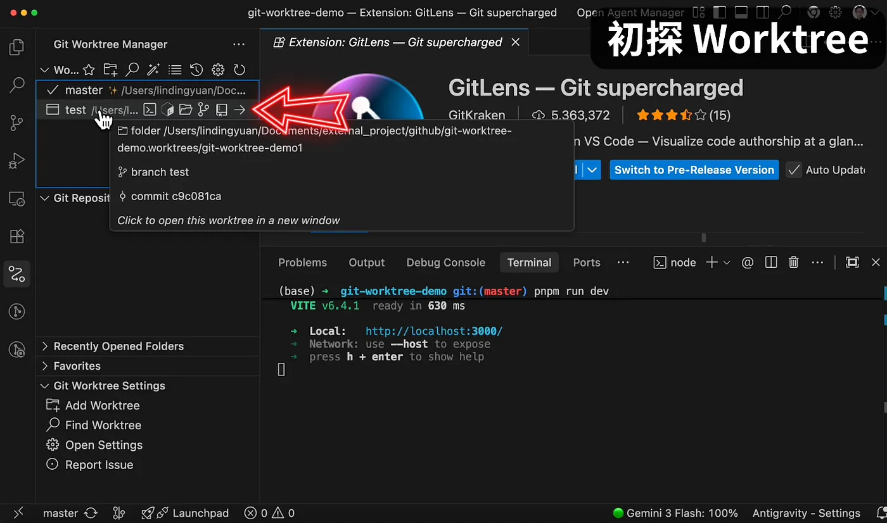Image resolution: width=887 pixels, height=523 pixels.
Task: Collapse the Git Worktree Settings section
Action: pos(45,386)
